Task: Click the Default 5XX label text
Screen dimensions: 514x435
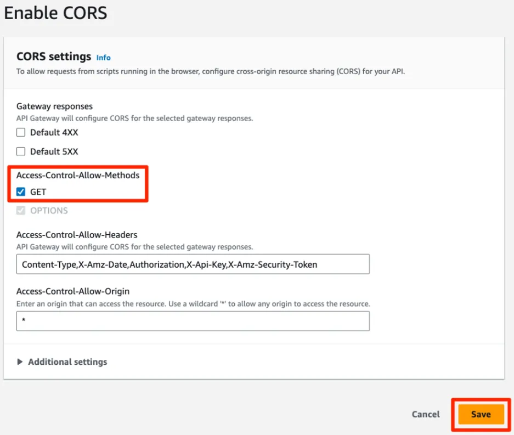Action: tap(54, 151)
